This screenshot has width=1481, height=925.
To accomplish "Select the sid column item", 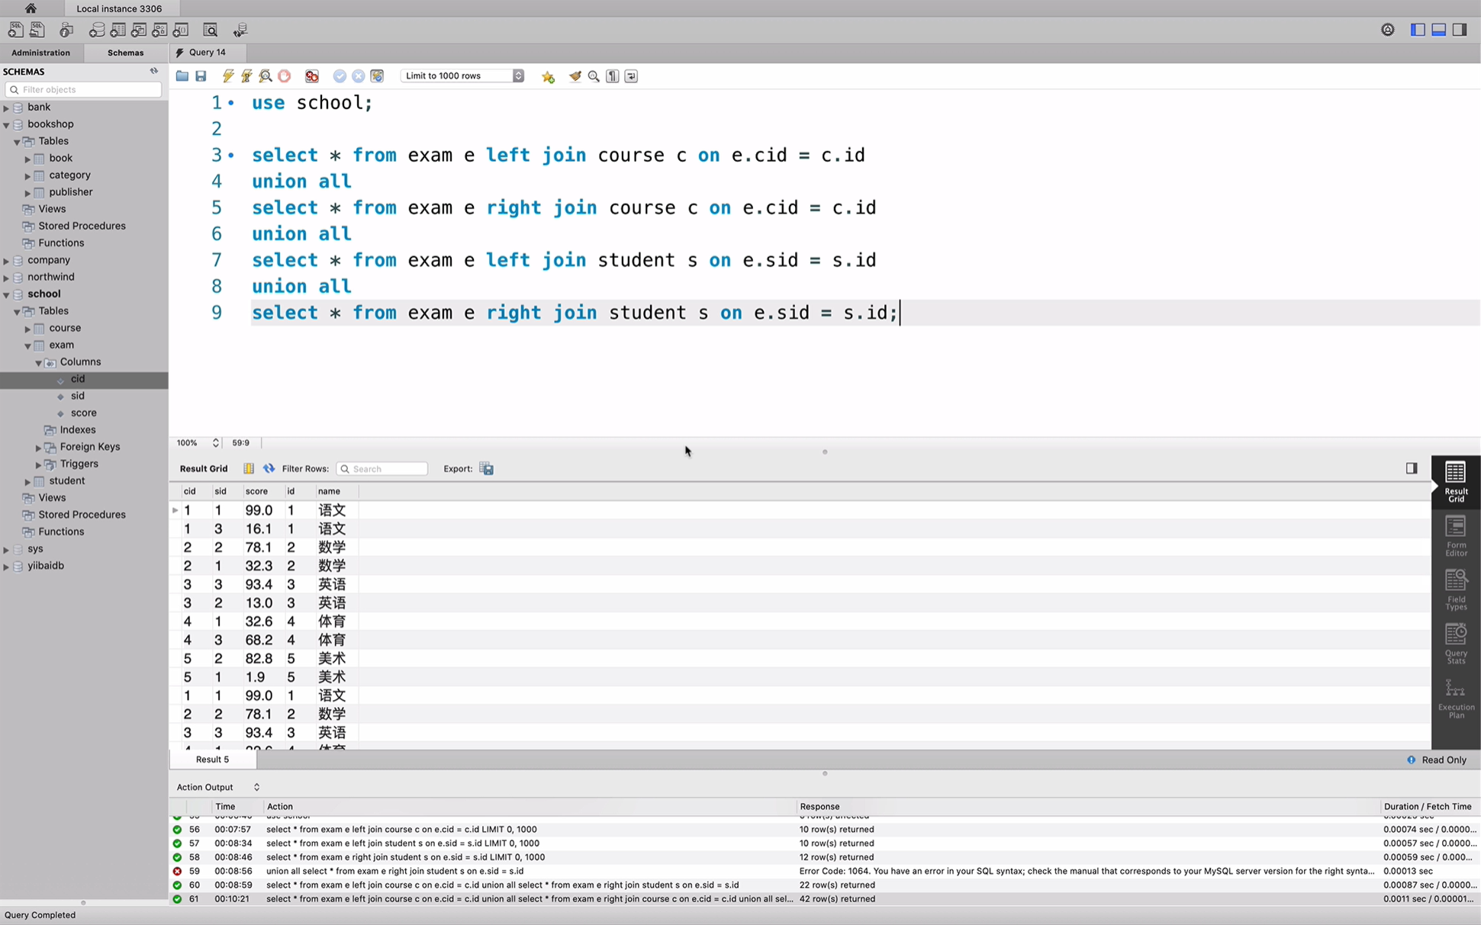I will [x=78, y=396].
